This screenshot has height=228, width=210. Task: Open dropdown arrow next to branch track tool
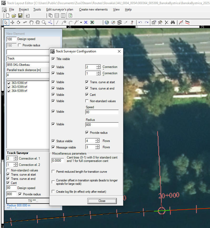(81, 22)
